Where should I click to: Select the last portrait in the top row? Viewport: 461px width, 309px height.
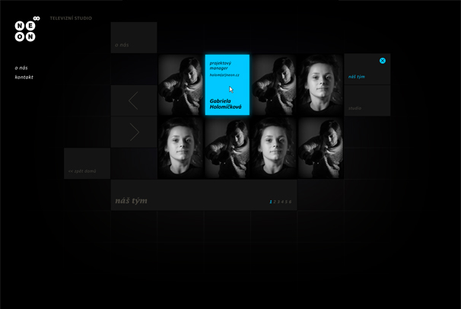tap(320, 84)
